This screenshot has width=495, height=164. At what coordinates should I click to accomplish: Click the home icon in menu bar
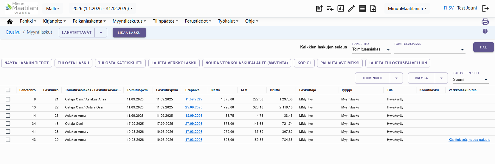(x=10, y=21)
